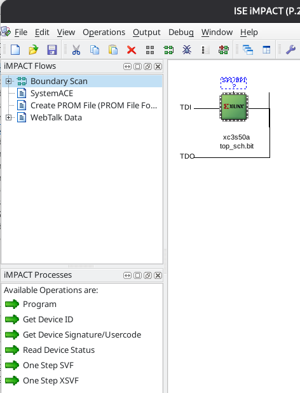Expand the WebTalk Data tree node

pyautogui.click(x=8, y=117)
